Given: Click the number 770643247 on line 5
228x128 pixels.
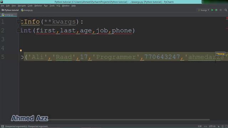Looking at the screenshot, I should pyautogui.click(x=162, y=57).
